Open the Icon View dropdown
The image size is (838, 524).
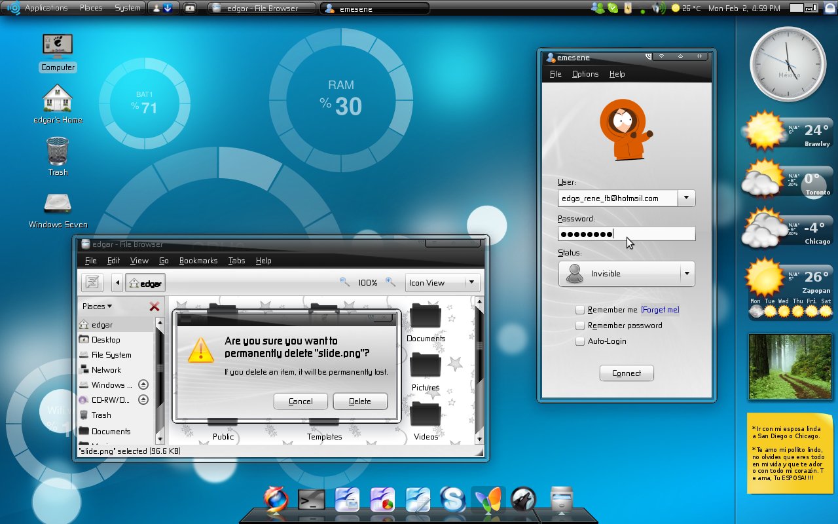coord(443,282)
